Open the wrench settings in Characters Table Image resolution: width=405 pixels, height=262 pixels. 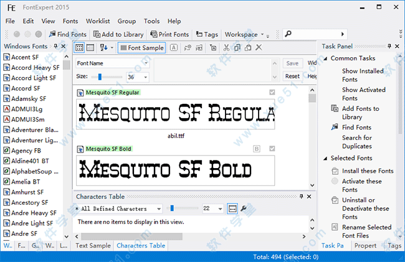pyautogui.click(x=244, y=208)
